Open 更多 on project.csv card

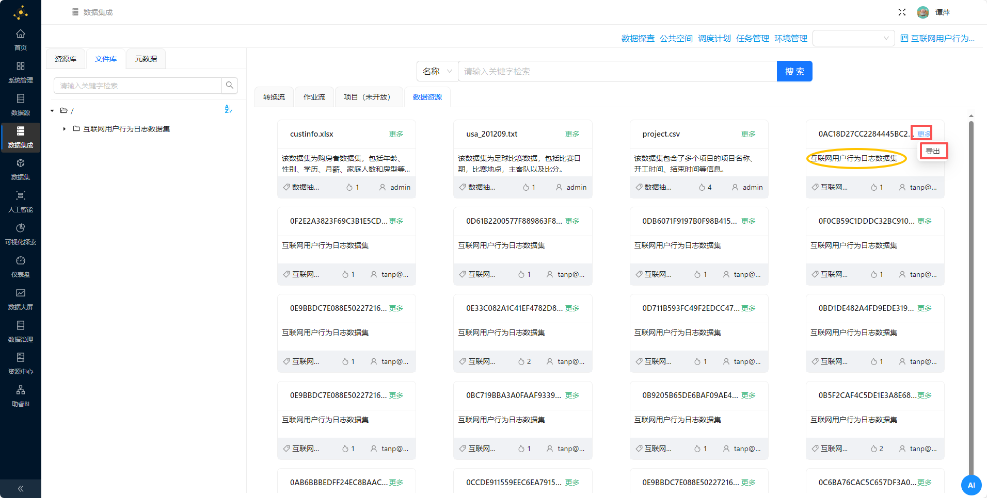click(x=748, y=134)
